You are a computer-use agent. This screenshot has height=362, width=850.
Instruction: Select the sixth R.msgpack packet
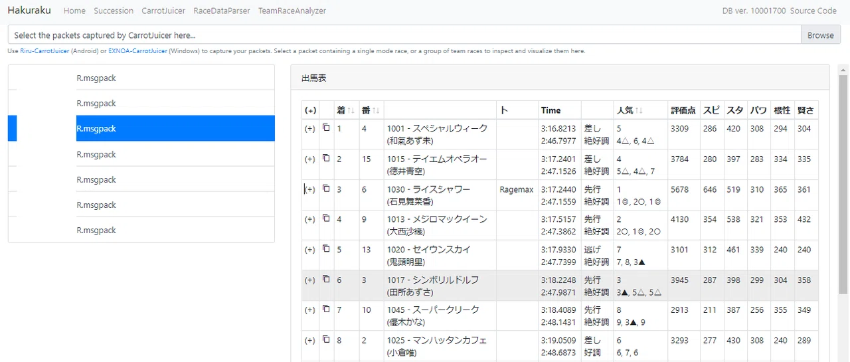[x=141, y=205]
